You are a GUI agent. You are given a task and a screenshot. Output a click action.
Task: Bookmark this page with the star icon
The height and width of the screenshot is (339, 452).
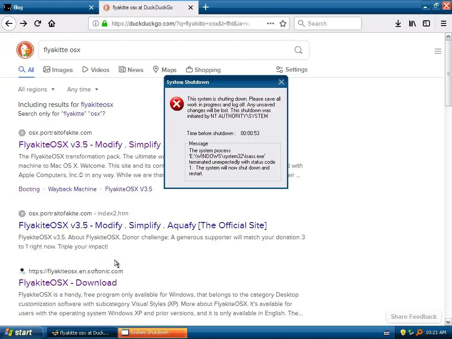(283, 23)
